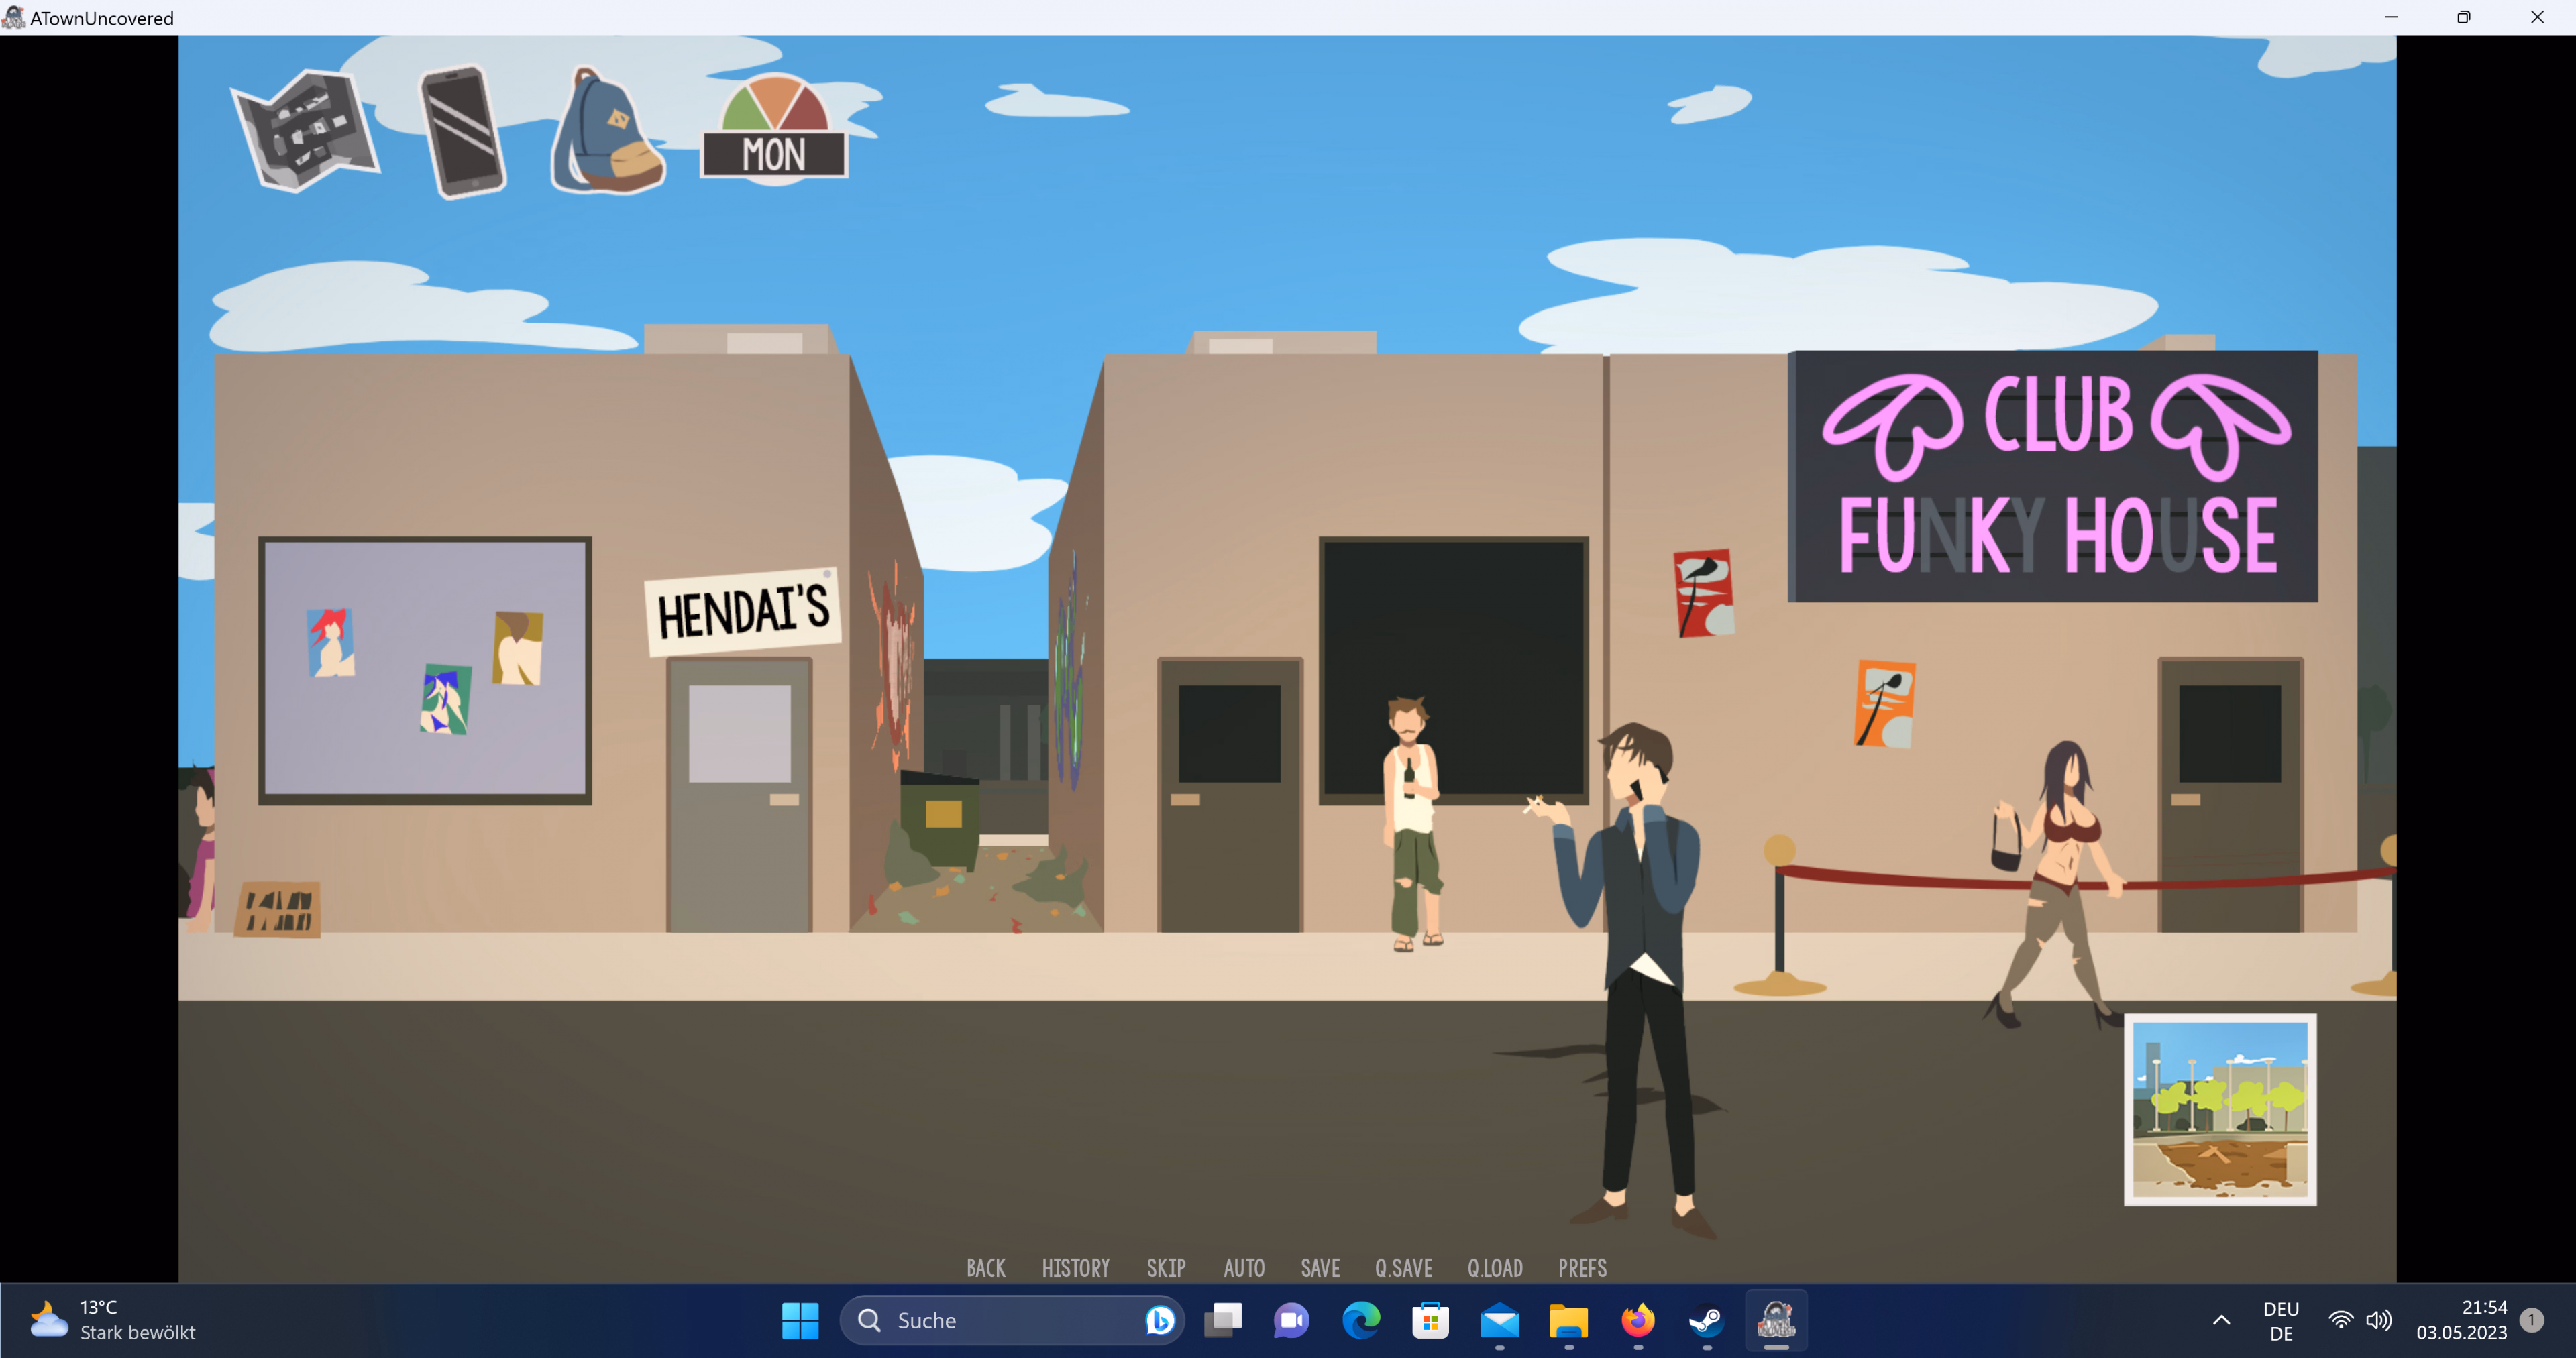Click the volume speaker icon
The image size is (2576, 1358).
pos(2379,1321)
